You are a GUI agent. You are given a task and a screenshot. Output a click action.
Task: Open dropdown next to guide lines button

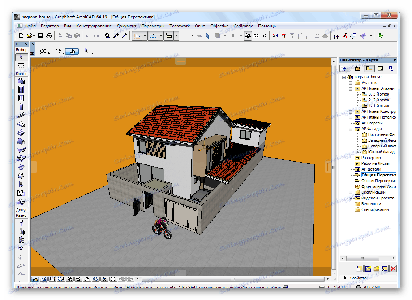(x=145, y=36)
